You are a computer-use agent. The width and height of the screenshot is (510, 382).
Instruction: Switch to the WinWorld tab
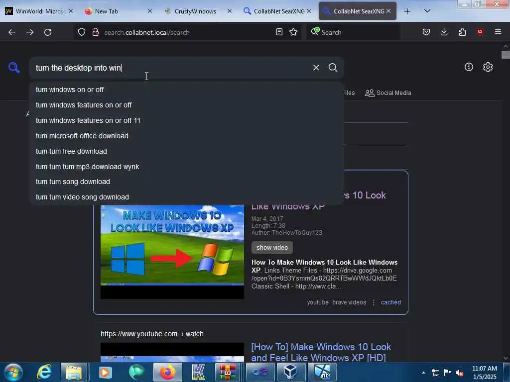pyautogui.click(x=39, y=11)
